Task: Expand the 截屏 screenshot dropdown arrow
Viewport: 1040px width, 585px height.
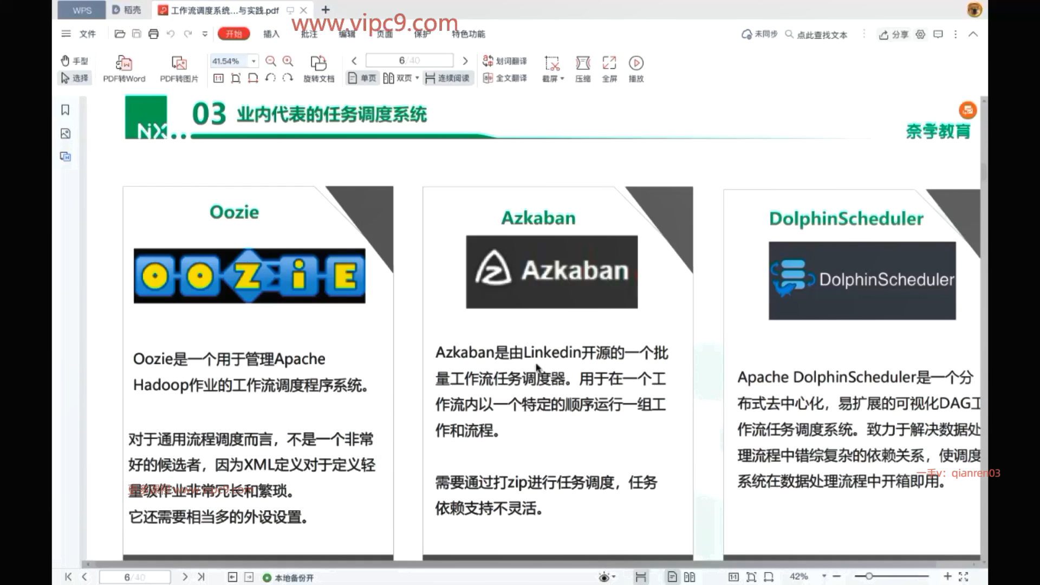Action: [562, 79]
